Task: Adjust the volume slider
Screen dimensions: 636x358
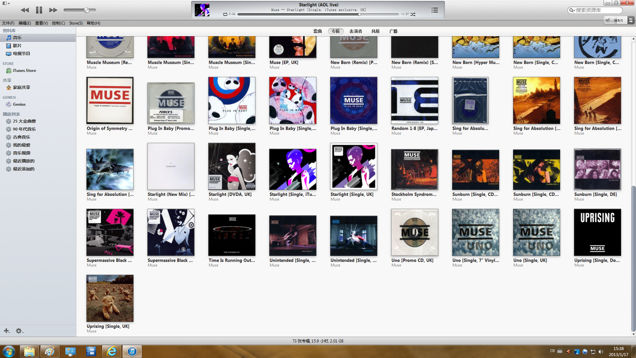Action: tap(79, 10)
